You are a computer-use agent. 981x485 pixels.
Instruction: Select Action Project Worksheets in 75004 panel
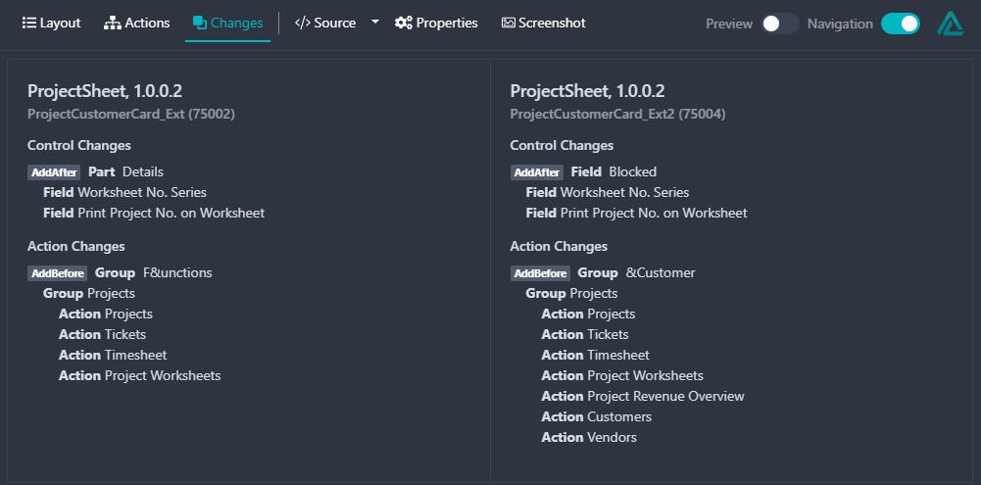tap(622, 375)
